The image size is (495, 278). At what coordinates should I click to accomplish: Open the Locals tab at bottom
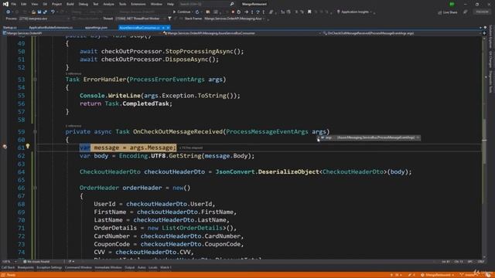click(153, 268)
